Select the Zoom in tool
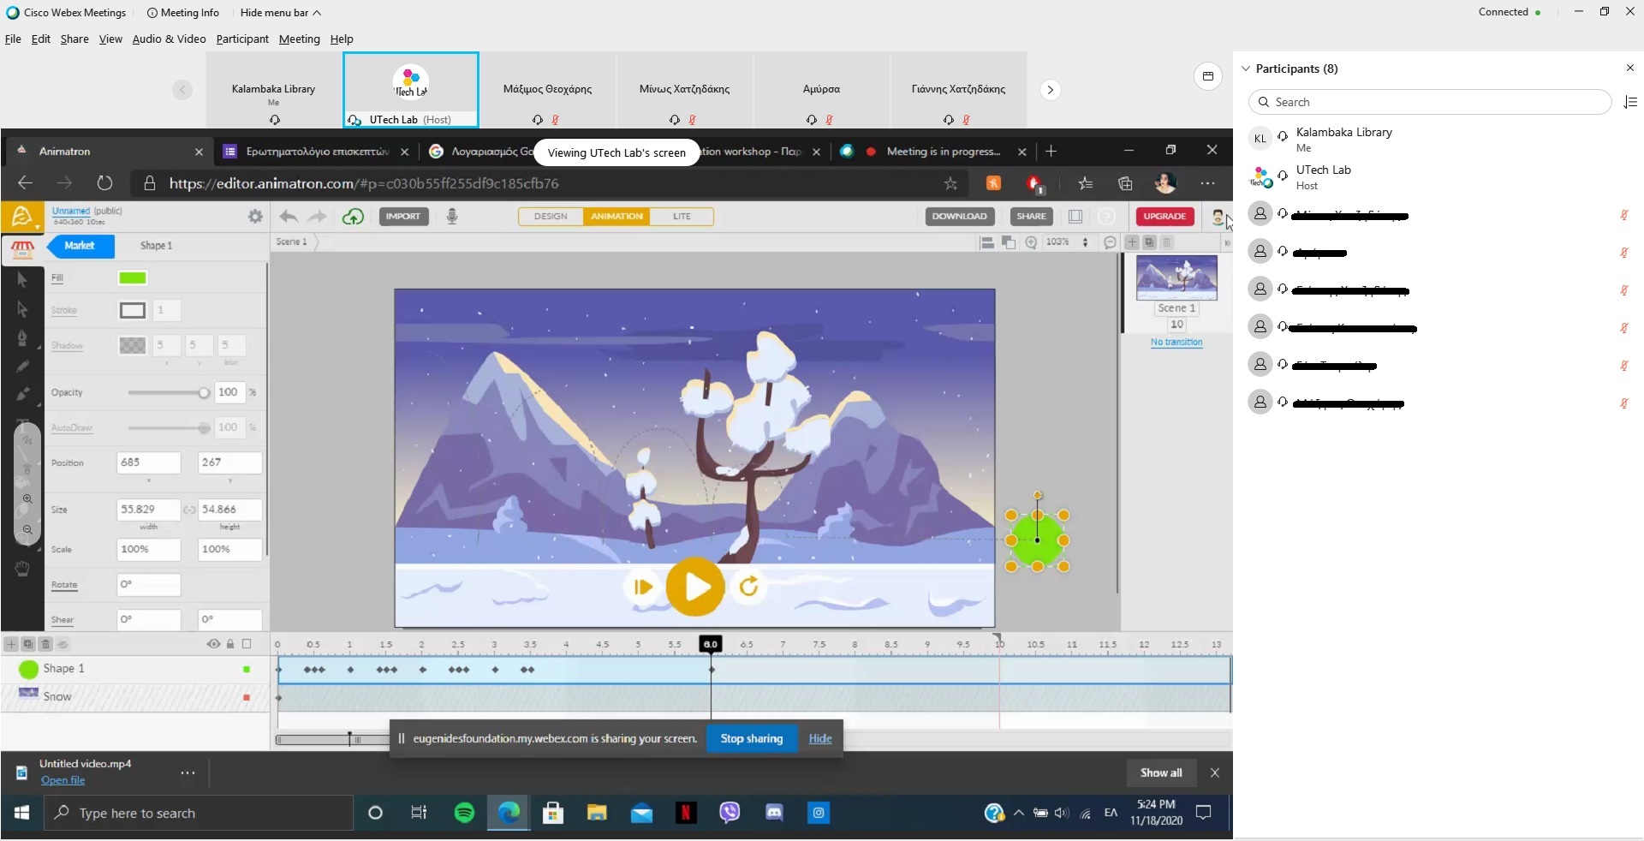1644x841 pixels. [x=28, y=499]
